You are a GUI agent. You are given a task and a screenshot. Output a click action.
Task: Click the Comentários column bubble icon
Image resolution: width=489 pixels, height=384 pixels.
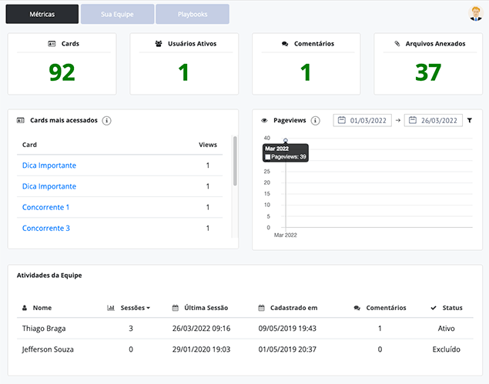click(357, 308)
